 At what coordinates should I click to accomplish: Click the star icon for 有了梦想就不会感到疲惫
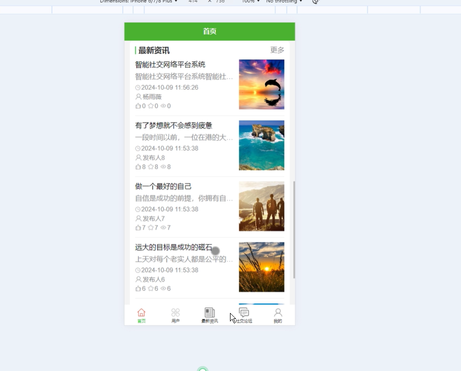tap(151, 167)
